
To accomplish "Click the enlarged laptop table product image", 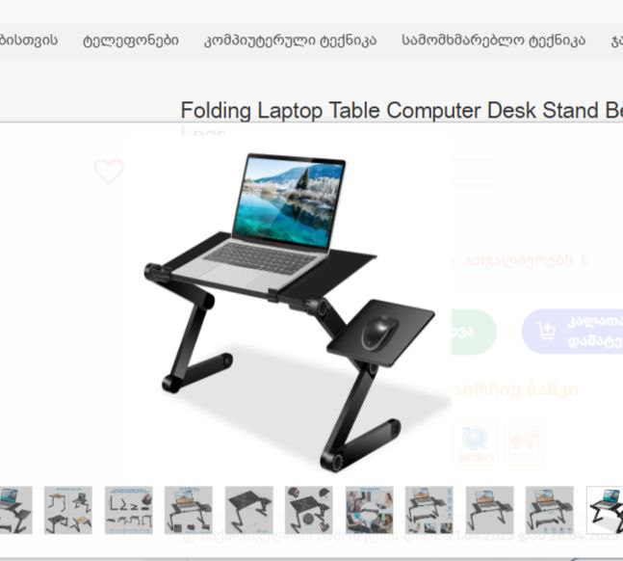I will [289, 312].
